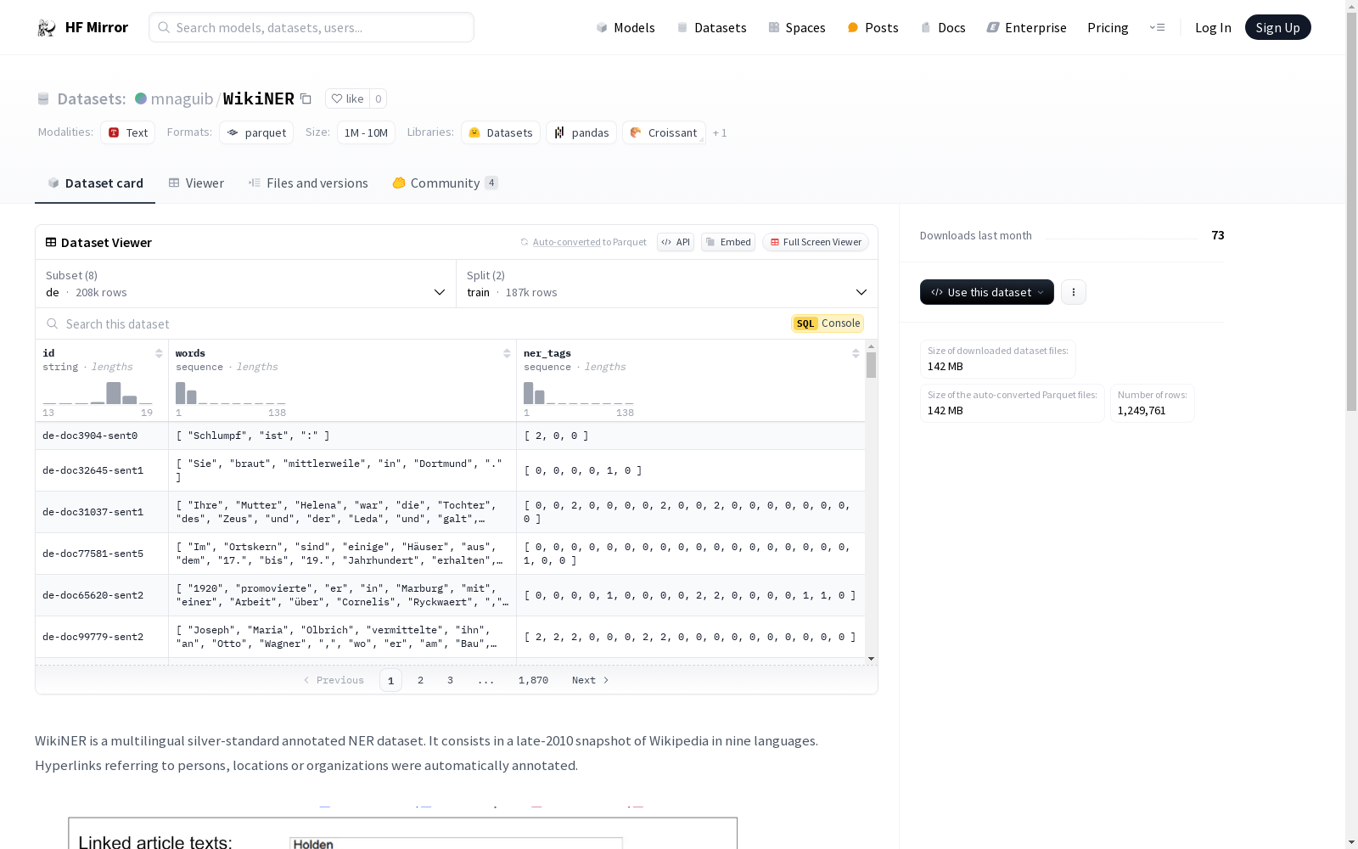The image size is (1358, 849).
Task: Click the id length histogram tallest bar
Action: pos(114,393)
